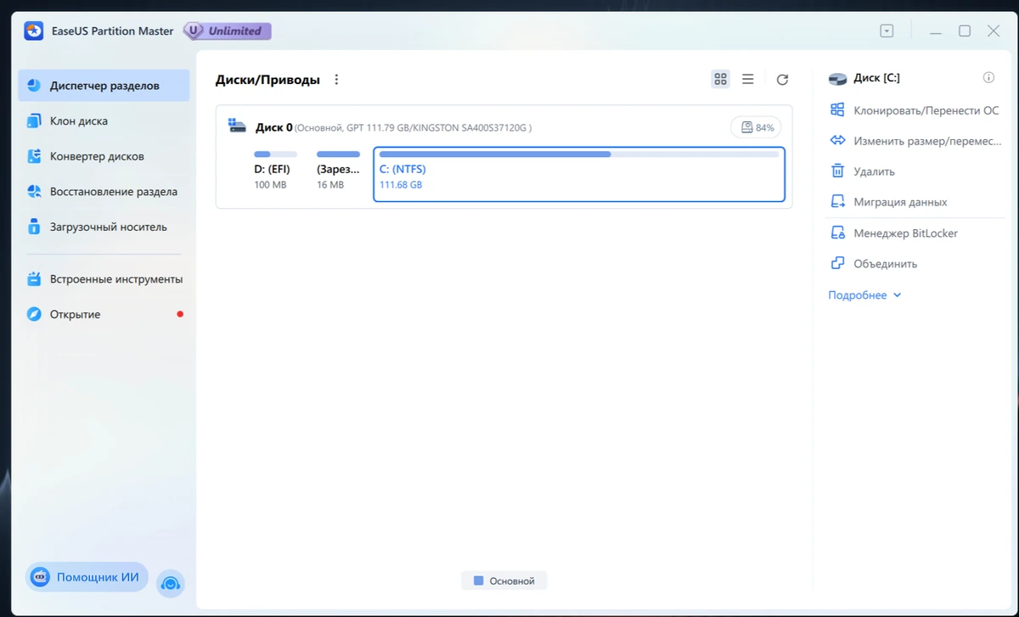
Task: Click the C: partition usage bar
Action: click(x=579, y=154)
